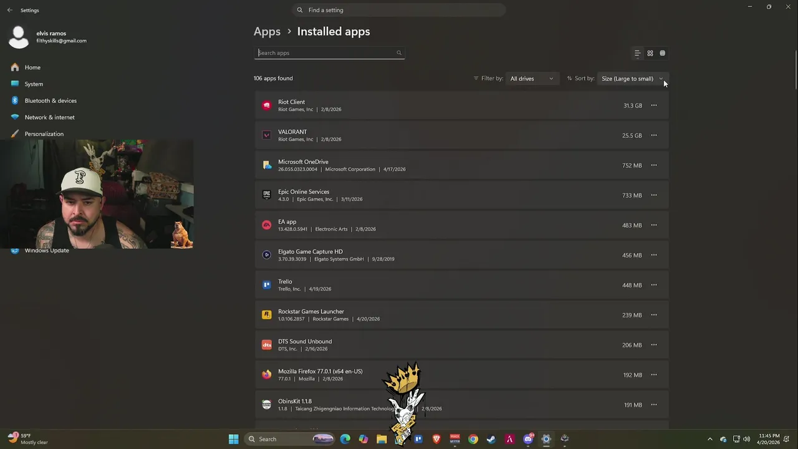Viewport: 798px width, 449px height.
Task: Open the weather widget showing 59°F
Action: click(x=28, y=439)
